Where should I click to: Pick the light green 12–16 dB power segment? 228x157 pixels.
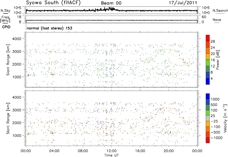coord(208,63)
